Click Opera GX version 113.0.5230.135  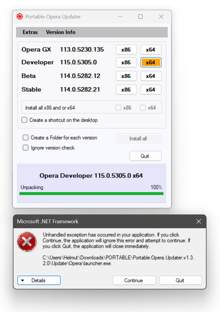coord(82,50)
